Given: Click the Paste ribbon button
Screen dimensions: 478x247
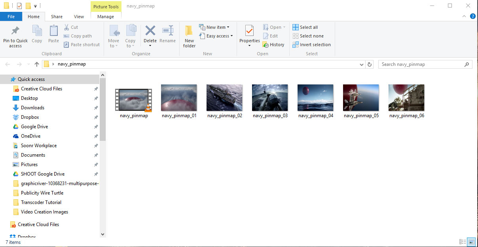Looking at the screenshot, I should (53, 34).
